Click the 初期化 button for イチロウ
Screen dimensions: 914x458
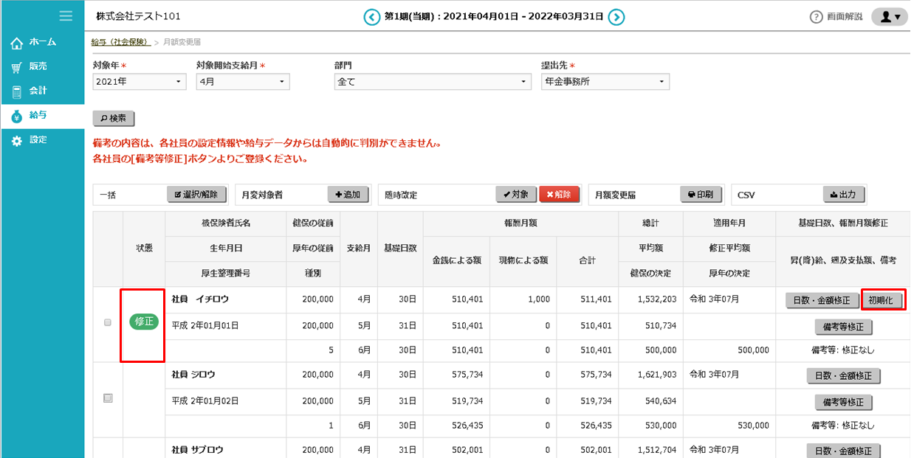882,300
